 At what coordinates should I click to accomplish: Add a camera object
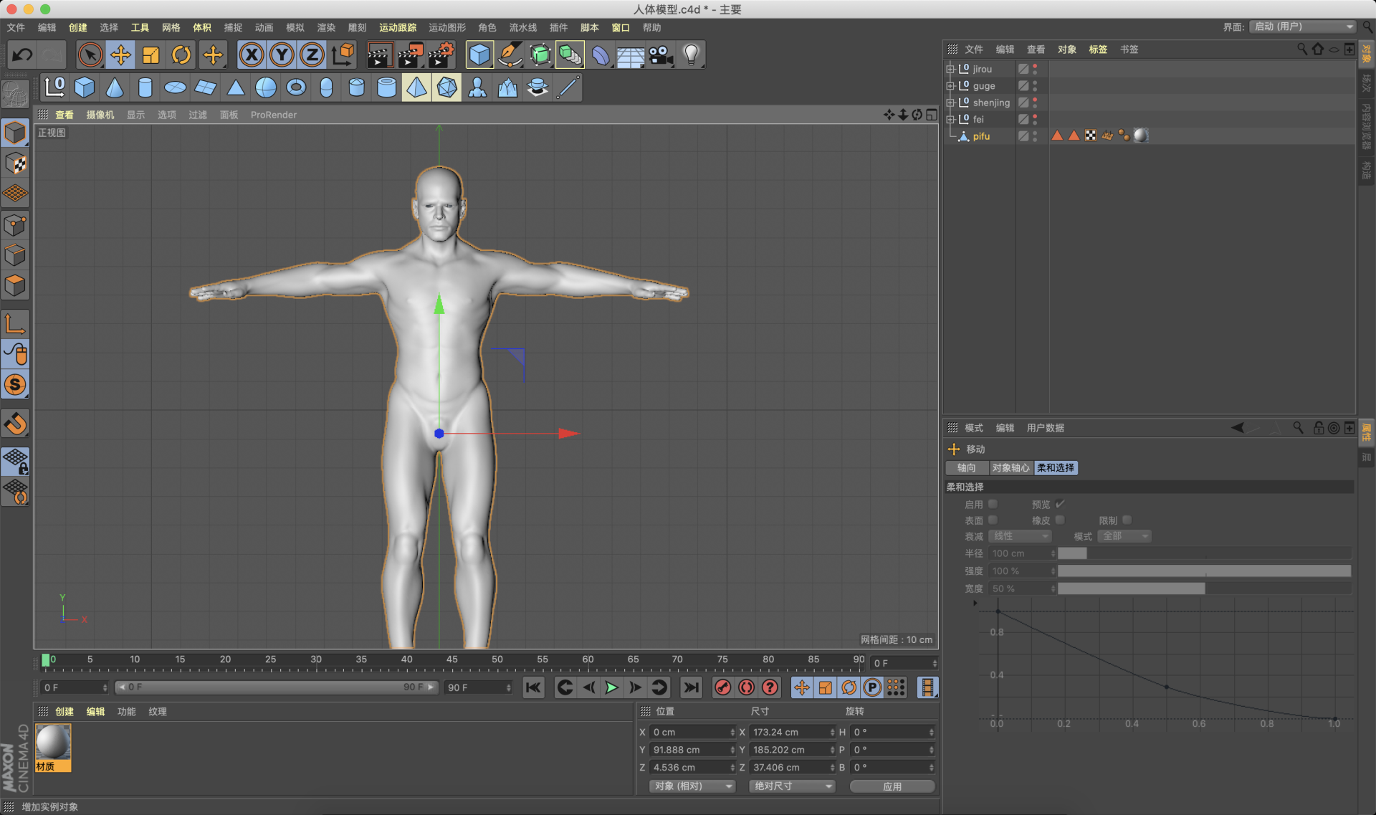[660, 54]
